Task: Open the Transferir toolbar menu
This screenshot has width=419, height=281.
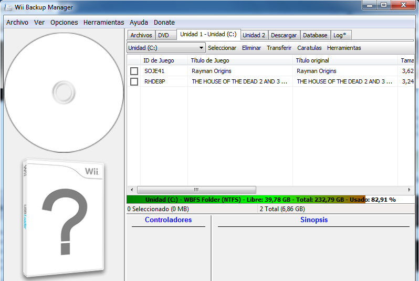Action: (279, 48)
